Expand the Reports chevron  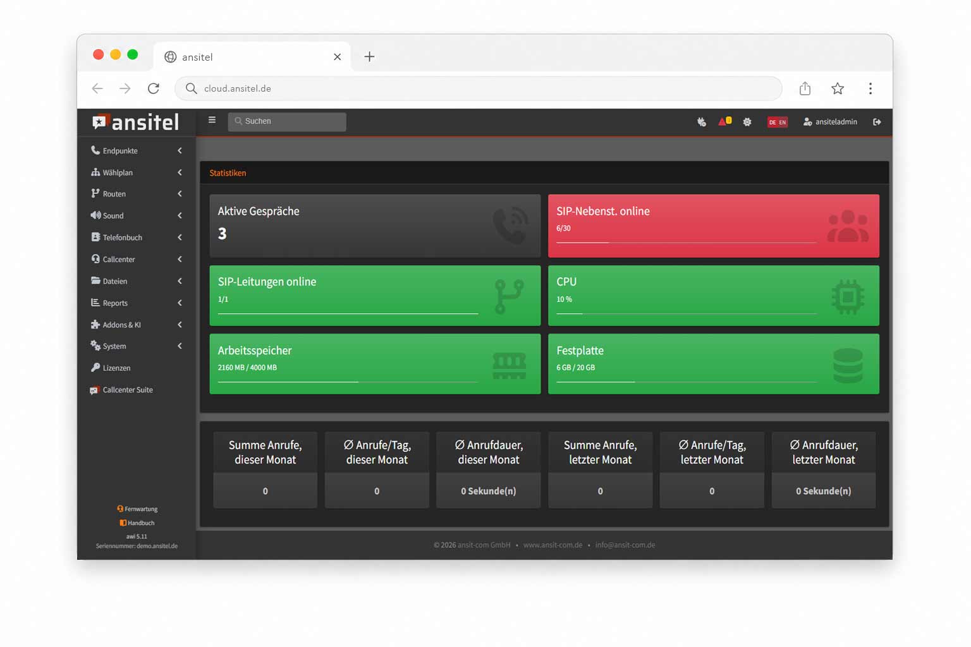(180, 303)
